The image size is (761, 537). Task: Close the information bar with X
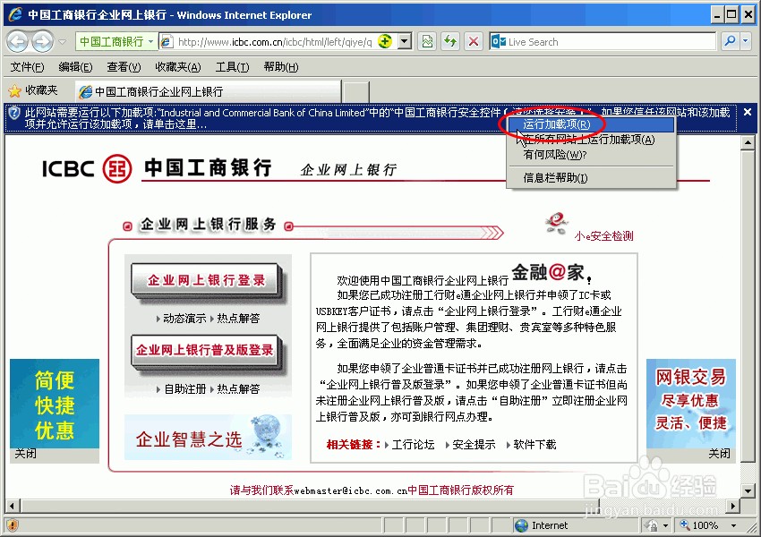pos(748,112)
